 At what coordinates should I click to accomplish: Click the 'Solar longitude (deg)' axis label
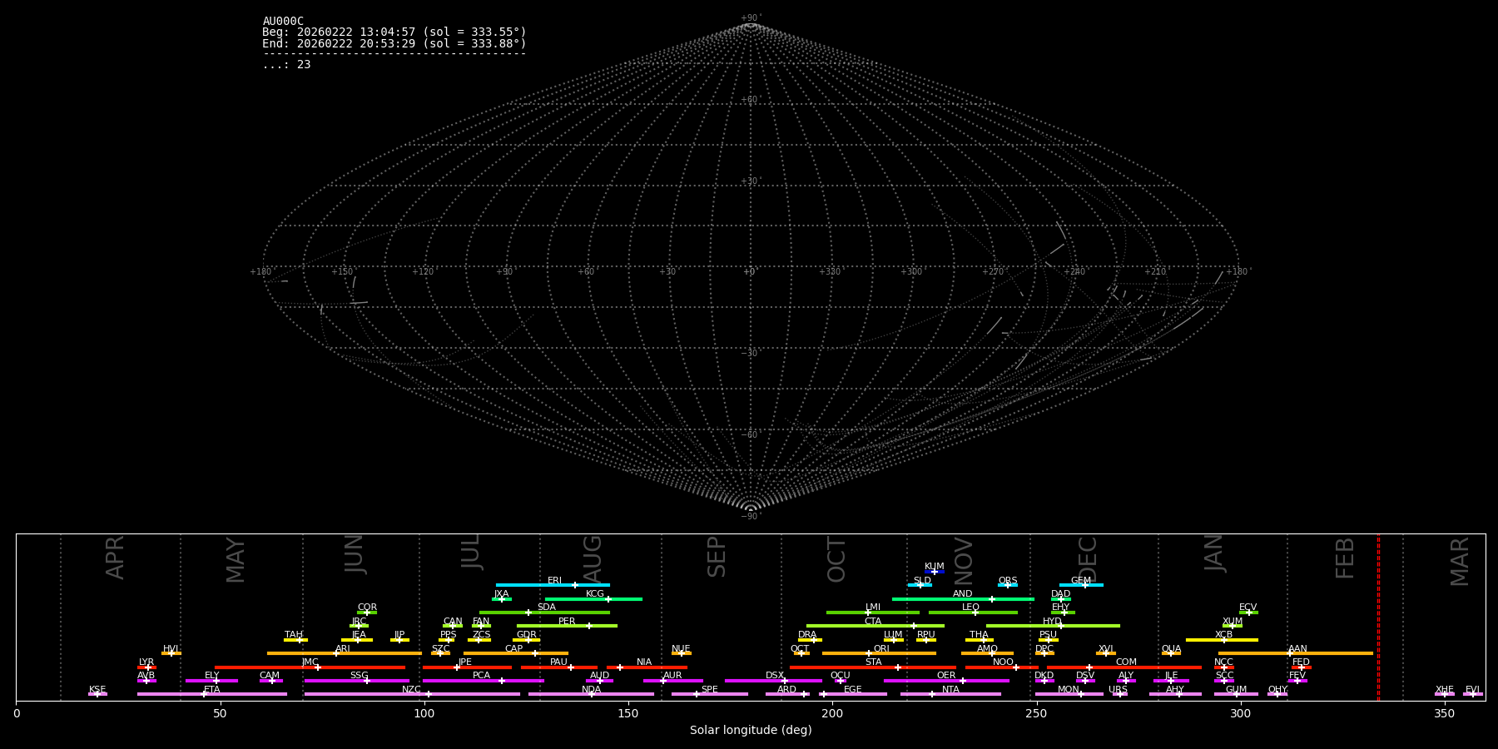pos(751,730)
